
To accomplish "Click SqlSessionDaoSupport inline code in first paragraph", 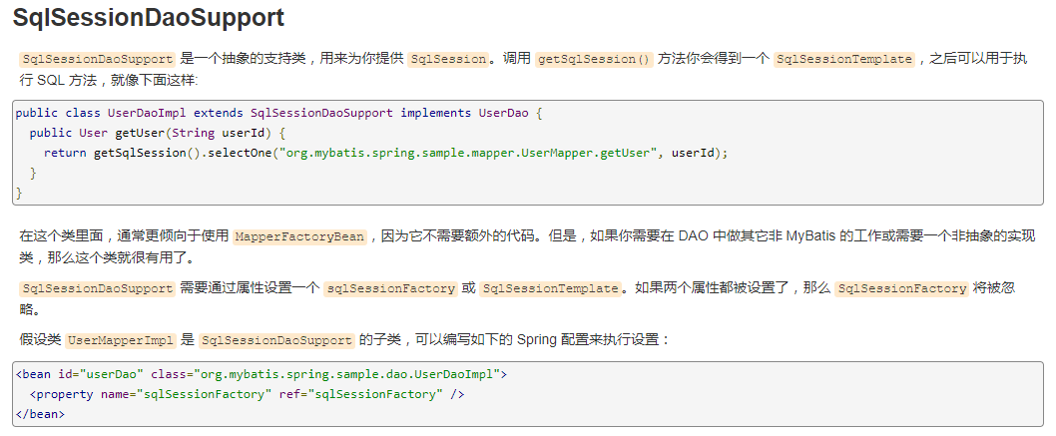I will pyautogui.click(x=97, y=59).
